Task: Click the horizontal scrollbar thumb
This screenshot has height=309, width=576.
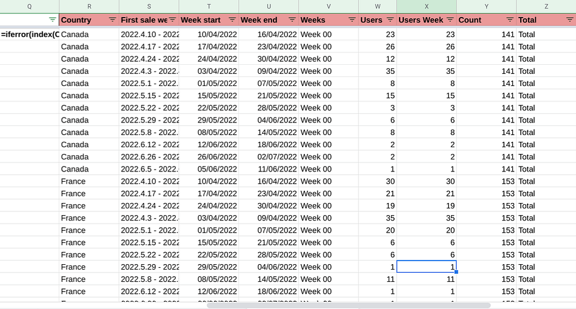Action: (349, 305)
